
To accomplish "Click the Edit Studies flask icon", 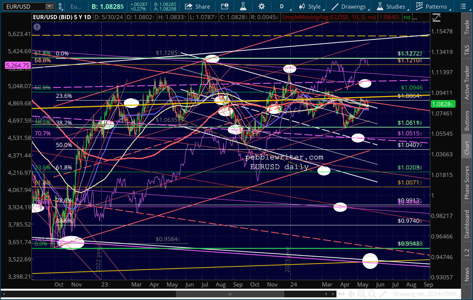I will point(243,6).
